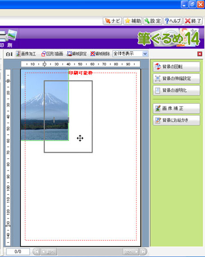Image resolution: width=205 pixels, height=257 pixels.
Task: Click 背景の回転 rotate background button
Action: [x=176, y=67]
